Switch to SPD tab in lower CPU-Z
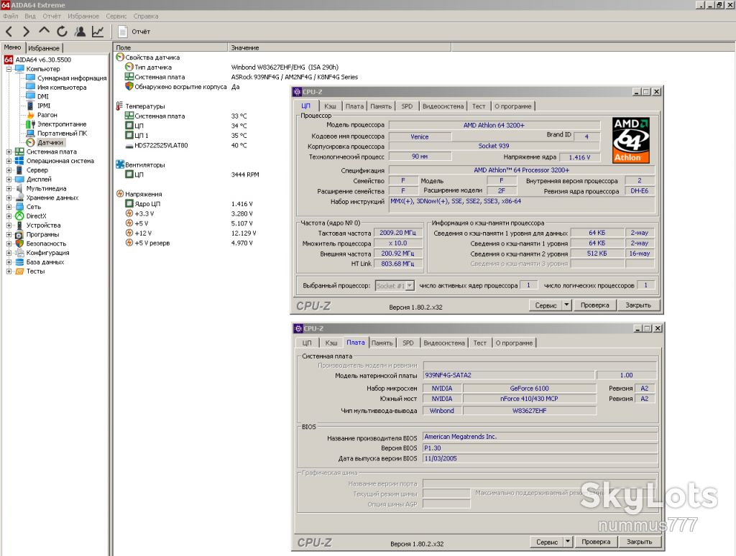The height and width of the screenshot is (556, 736). tap(408, 343)
